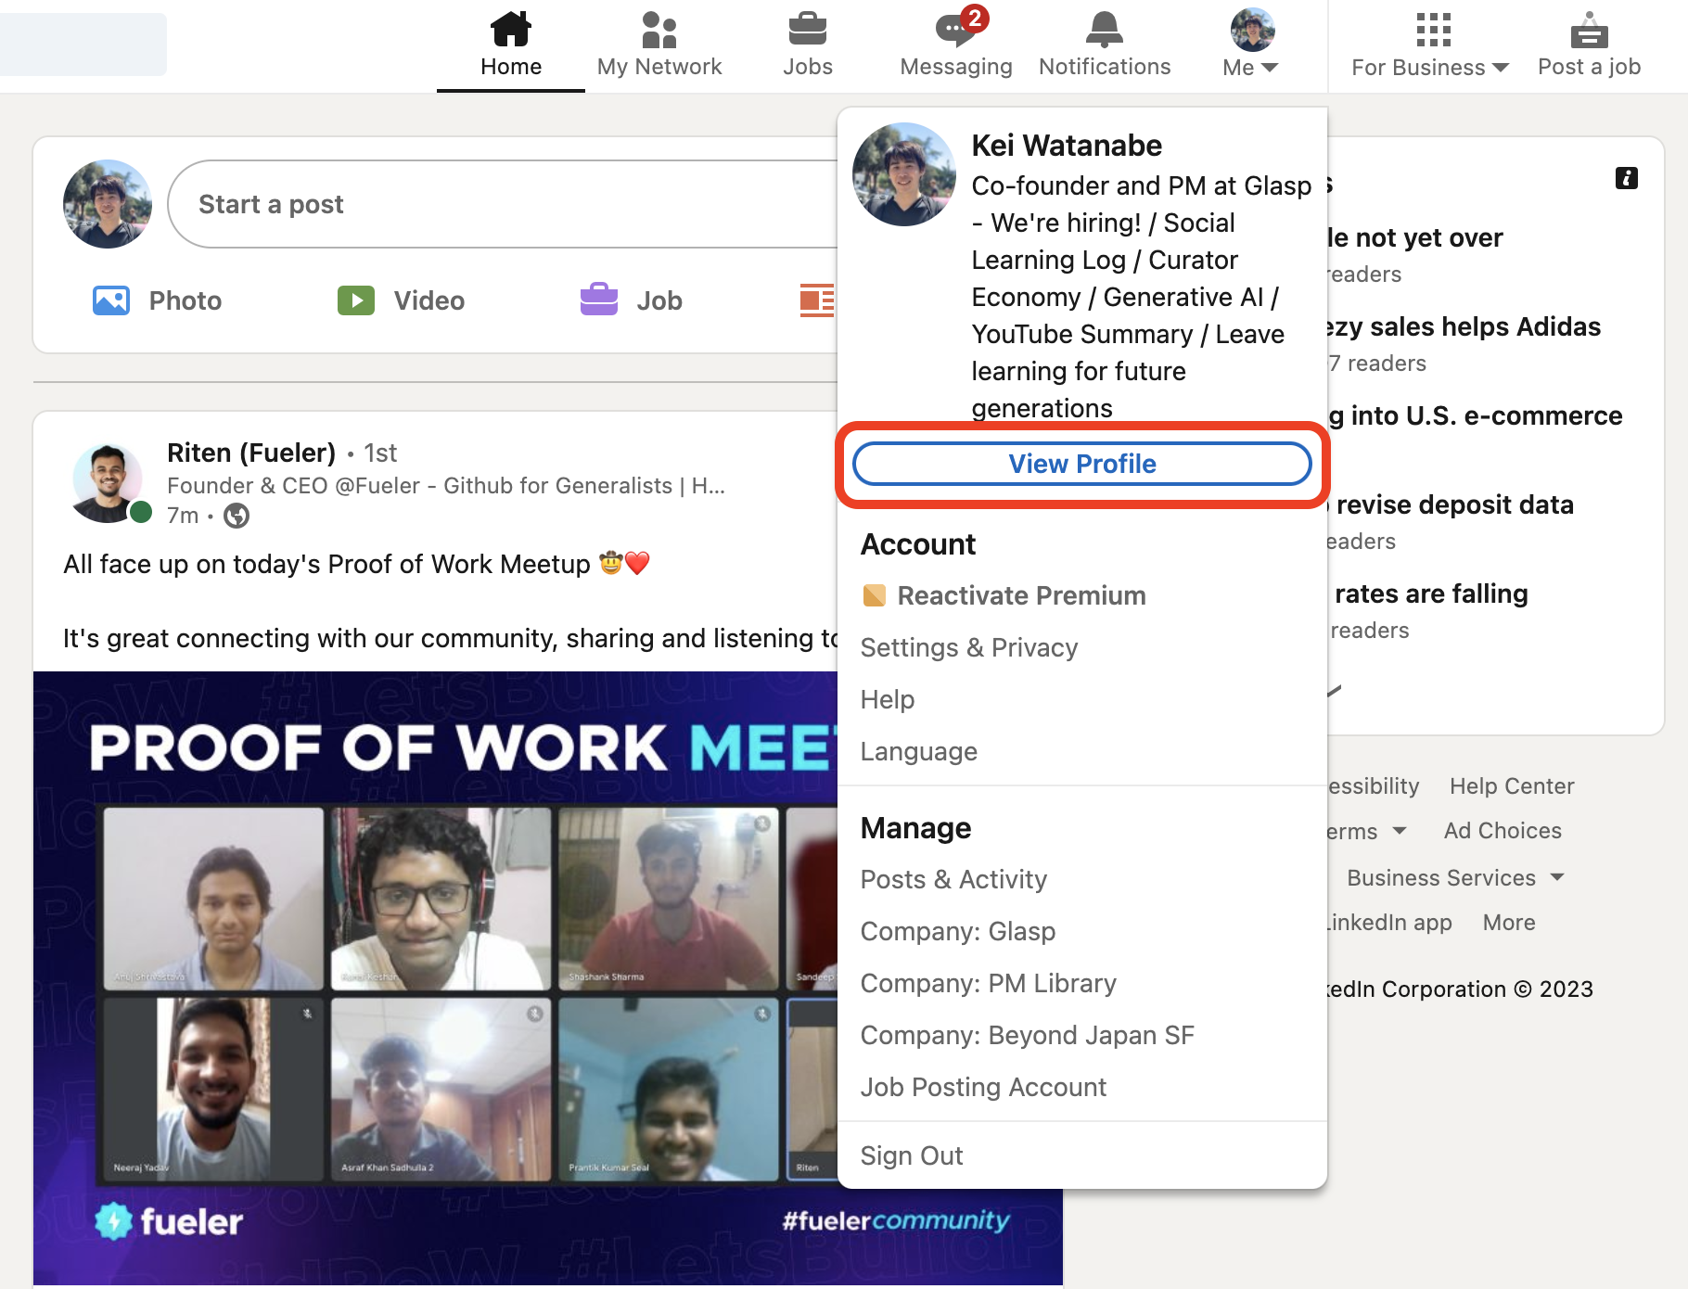This screenshot has height=1289, width=1688.
Task: Open Settings & Privacy
Action: click(969, 647)
